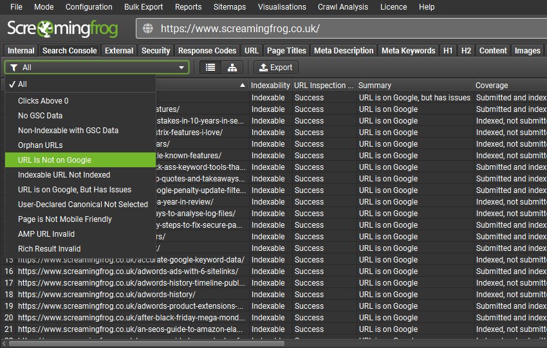547x348 pixels.
Task: Switch to the H1 tab
Action: click(x=448, y=51)
